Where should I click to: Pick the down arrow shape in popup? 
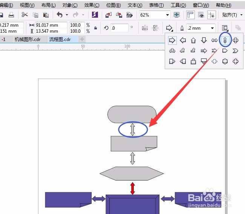point(204,40)
